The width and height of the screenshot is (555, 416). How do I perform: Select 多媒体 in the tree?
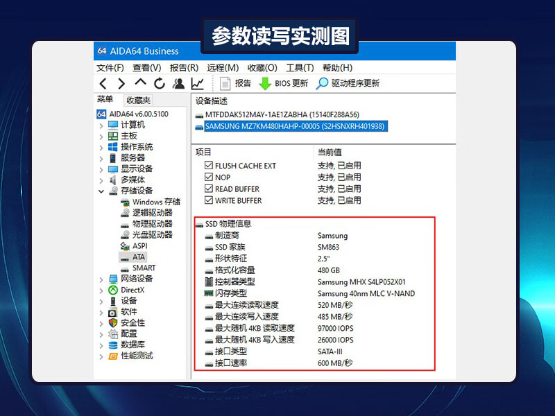point(126,180)
